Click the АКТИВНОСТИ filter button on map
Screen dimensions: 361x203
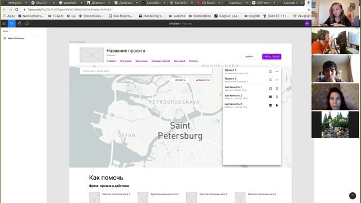point(203,80)
